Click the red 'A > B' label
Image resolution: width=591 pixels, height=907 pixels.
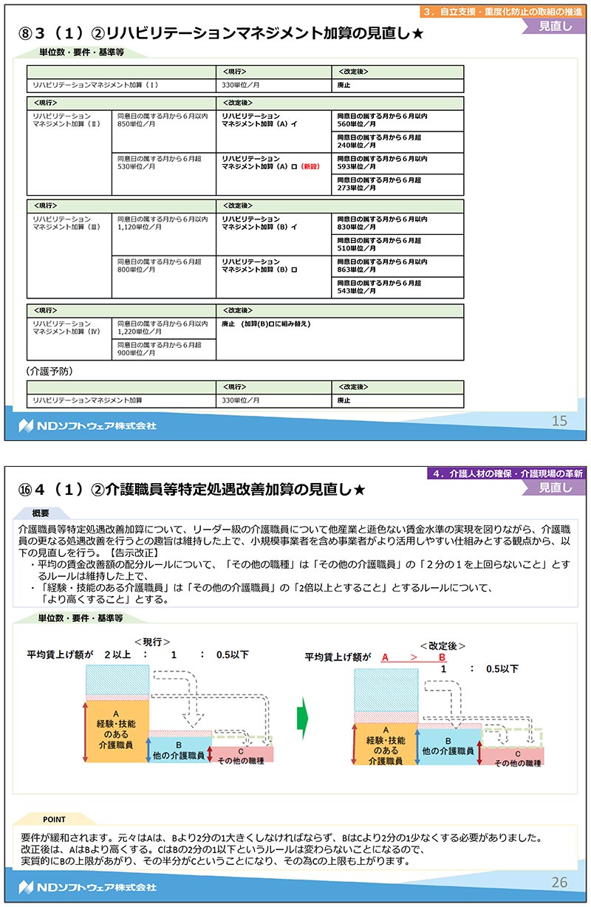point(414,656)
